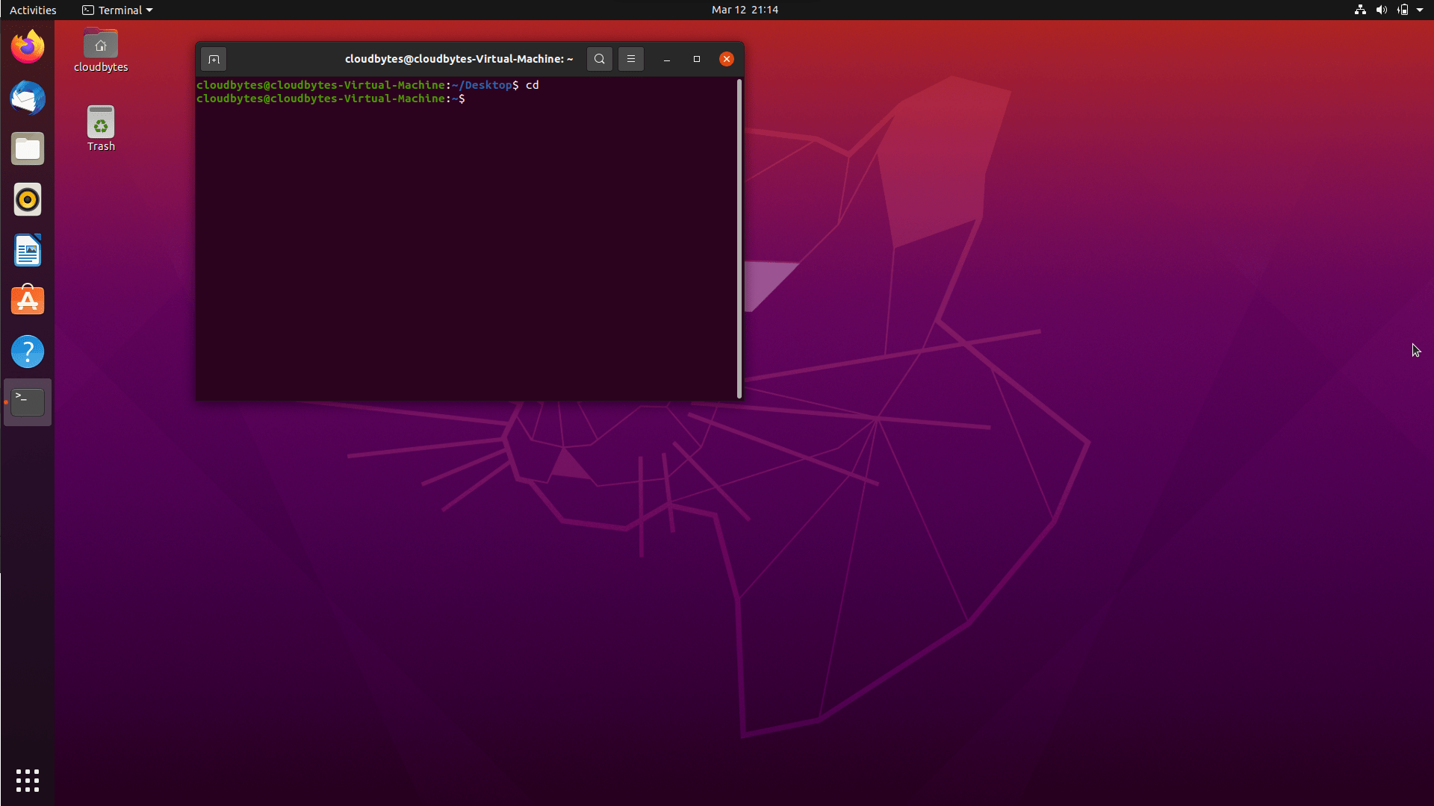Click Activities in the top bar
Viewport: 1434px width, 806px height.
(x=33, y=10)
